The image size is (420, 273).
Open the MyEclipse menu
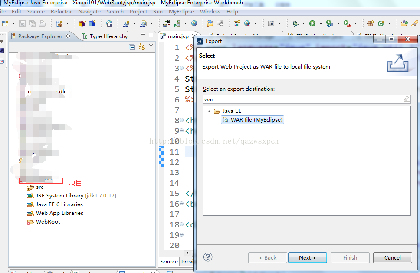pyautogui.click(x=181, y=12)
